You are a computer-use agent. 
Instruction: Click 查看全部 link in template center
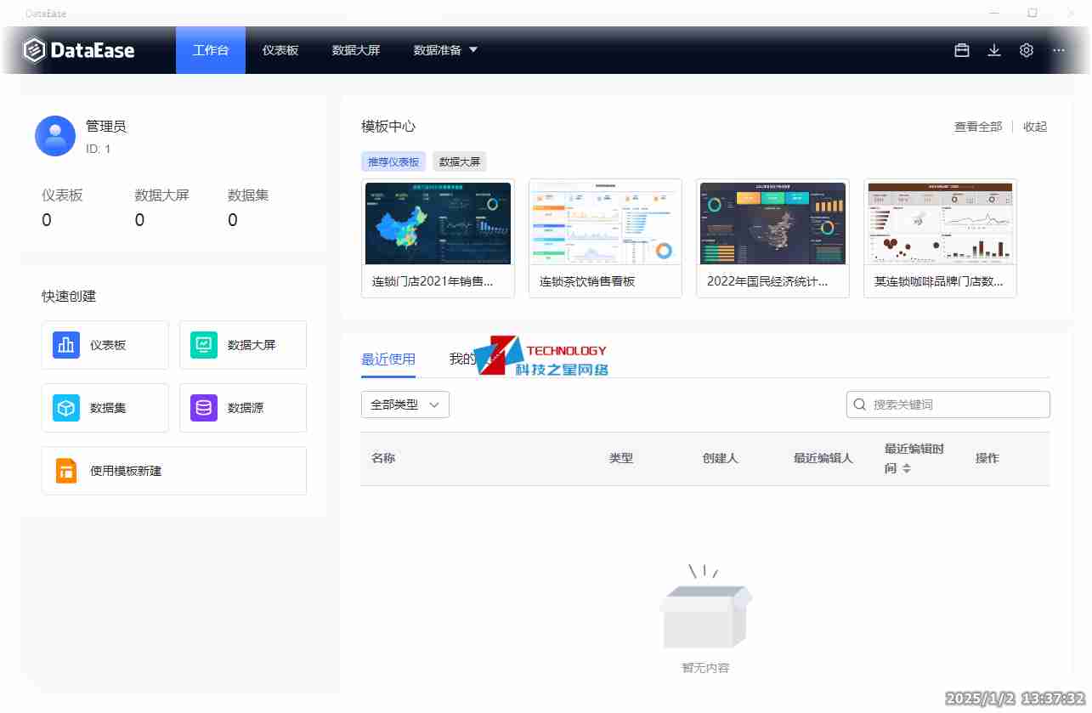(x=978, y=127)
